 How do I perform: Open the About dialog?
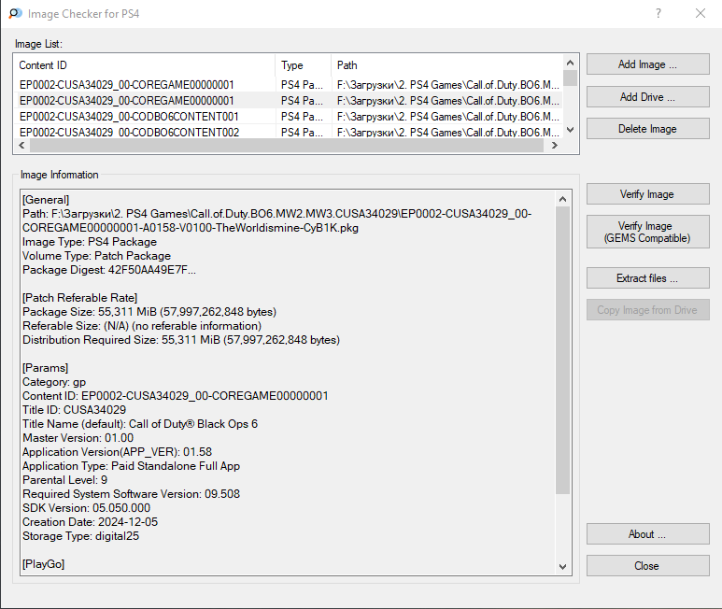(647, 534)
